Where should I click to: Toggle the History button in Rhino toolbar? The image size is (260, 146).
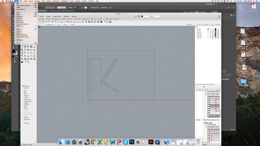point(74,16)
